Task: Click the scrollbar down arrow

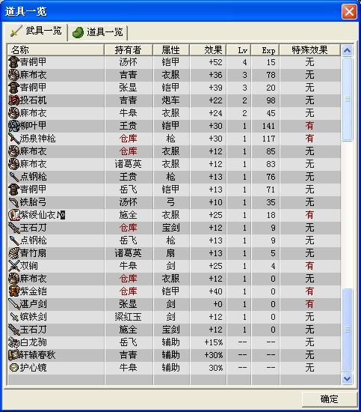Action: tap(347, 378)
